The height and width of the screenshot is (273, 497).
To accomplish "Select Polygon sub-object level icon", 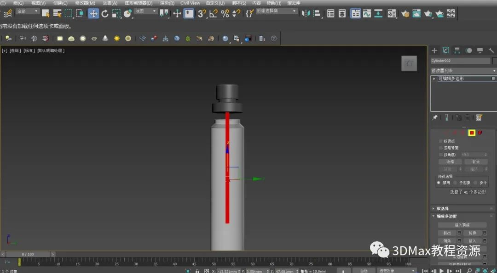I will coord(472,133).
